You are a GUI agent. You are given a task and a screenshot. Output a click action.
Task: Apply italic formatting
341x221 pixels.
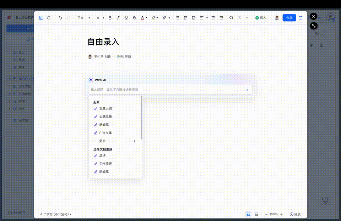coord(118,17)
